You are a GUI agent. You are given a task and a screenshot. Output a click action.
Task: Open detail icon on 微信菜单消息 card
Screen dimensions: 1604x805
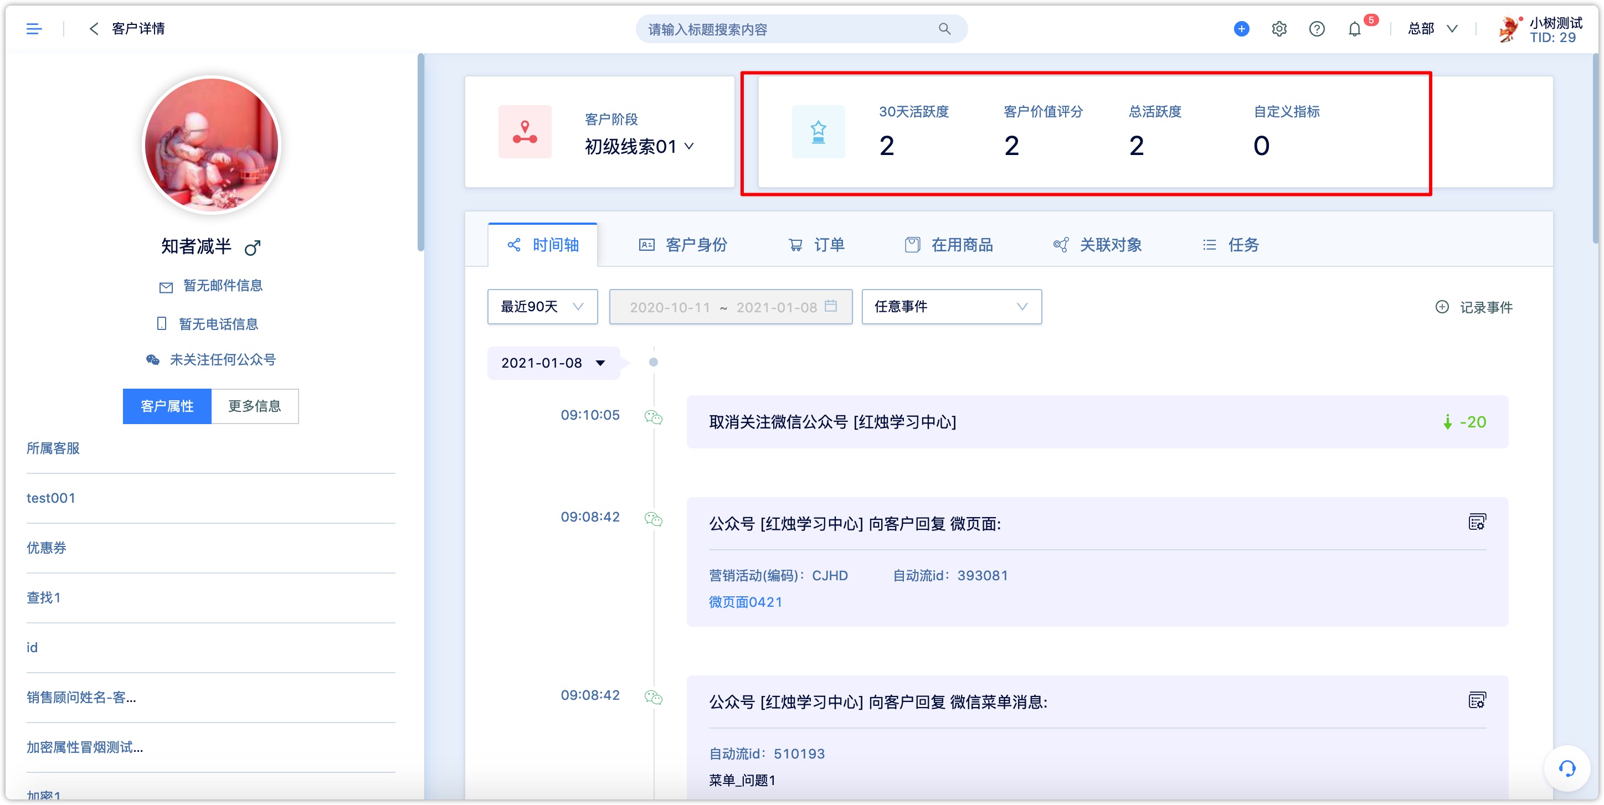point(1477,700)
